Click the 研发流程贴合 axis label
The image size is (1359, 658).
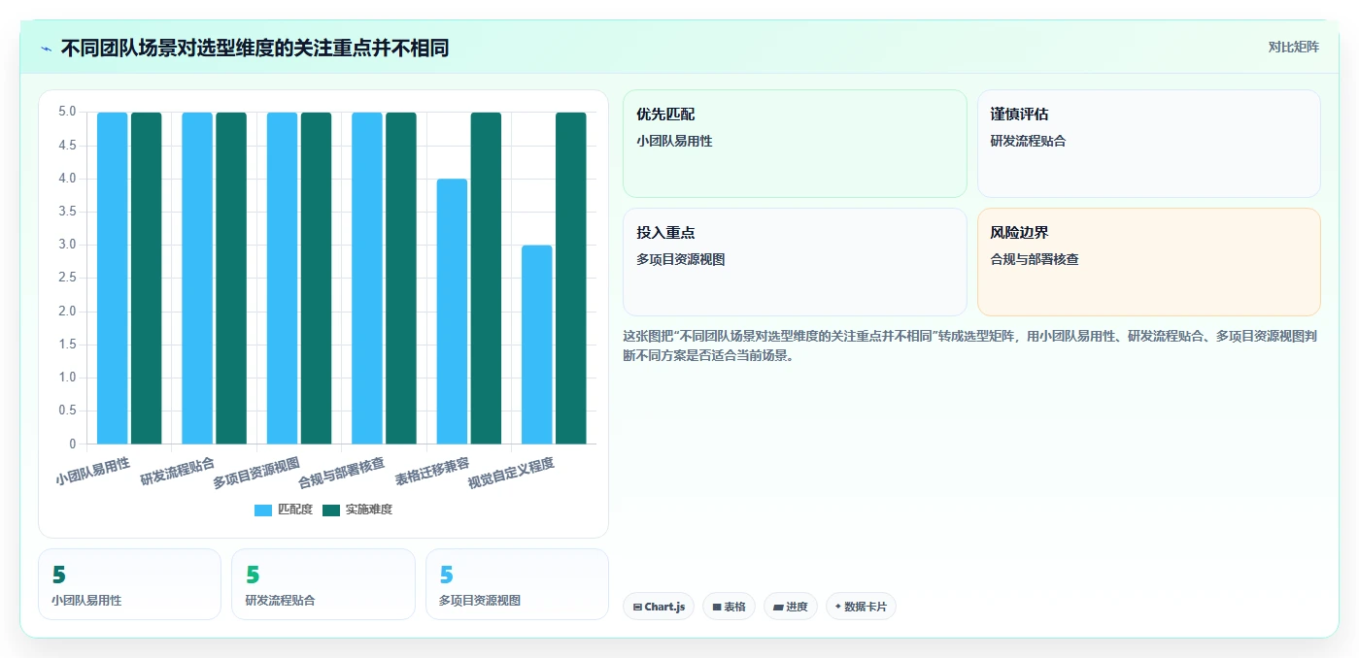tap(178, 472)
